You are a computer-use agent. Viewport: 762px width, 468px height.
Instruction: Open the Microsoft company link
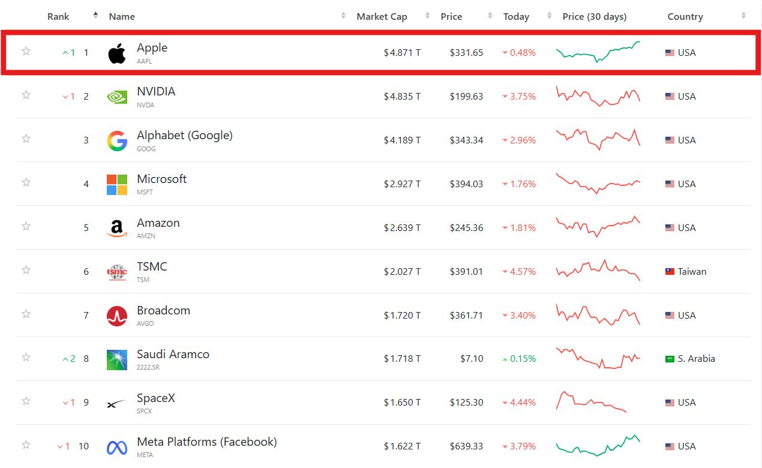(161, 179)
